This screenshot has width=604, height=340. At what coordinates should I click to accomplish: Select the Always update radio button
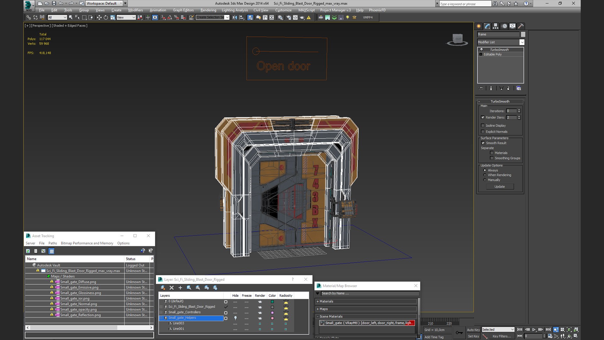pos(485,170)
